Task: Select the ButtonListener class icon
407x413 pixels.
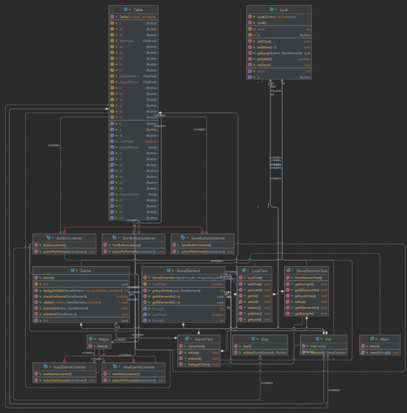Action: [x=49, y=238]
